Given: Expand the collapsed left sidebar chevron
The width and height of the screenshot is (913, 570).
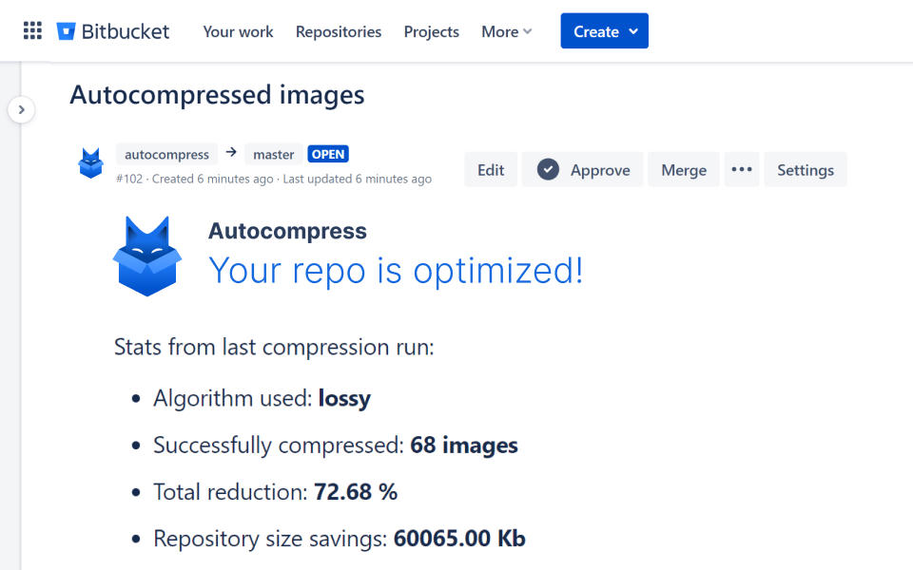Looking at the screenshot, I should (21, 109).
